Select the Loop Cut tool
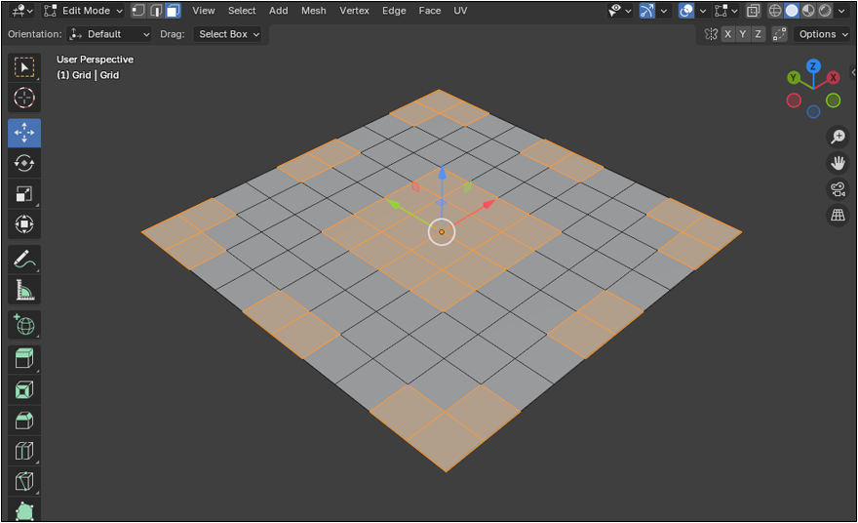Screen dimensions: 858x523 (x=24, y=451)
